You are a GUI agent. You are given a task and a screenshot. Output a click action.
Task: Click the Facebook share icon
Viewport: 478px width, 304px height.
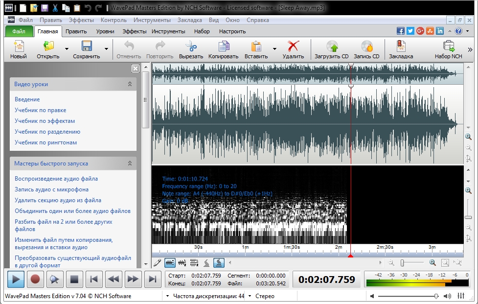tap(401, 31)
